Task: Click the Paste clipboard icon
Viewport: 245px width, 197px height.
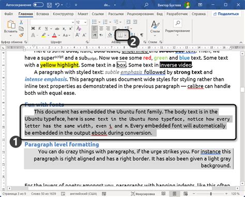Action: coord(11,24)
